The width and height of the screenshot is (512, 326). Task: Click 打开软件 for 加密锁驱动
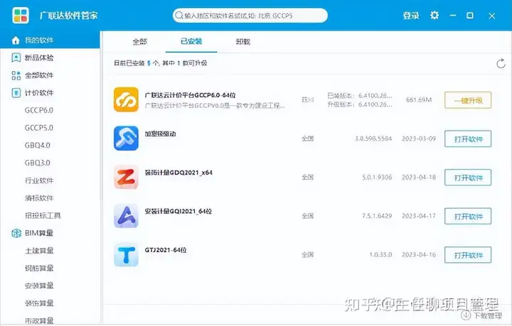click(468, 139)
